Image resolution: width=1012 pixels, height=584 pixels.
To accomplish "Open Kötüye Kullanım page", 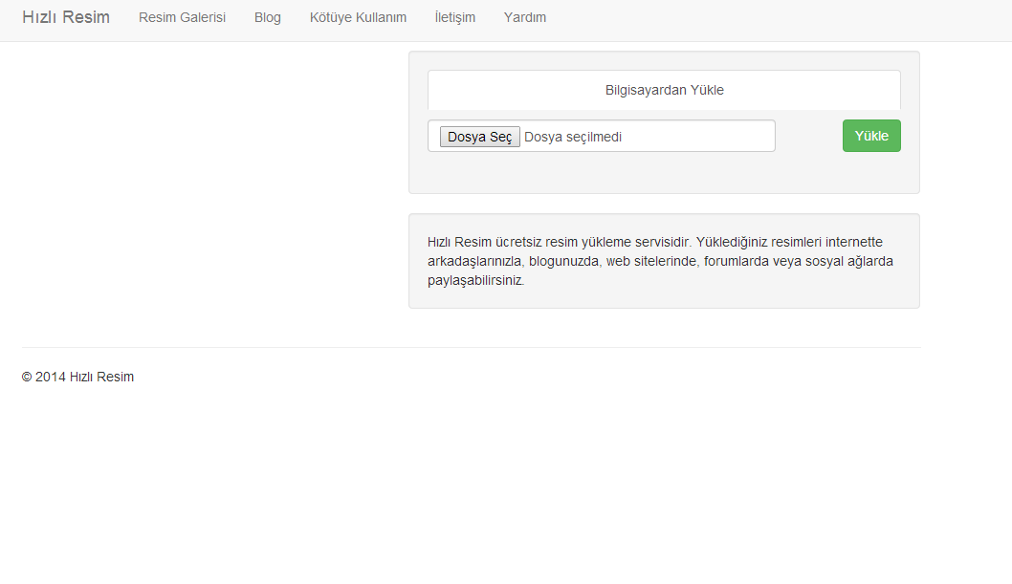I will tap(358, 17).
